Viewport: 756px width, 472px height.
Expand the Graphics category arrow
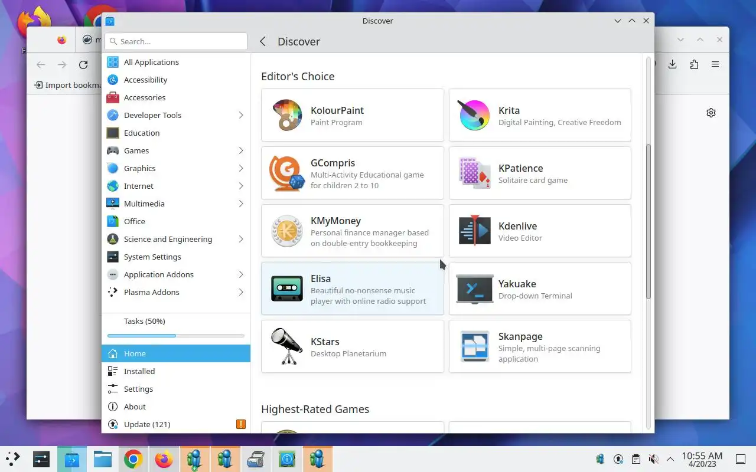[240, 168]
